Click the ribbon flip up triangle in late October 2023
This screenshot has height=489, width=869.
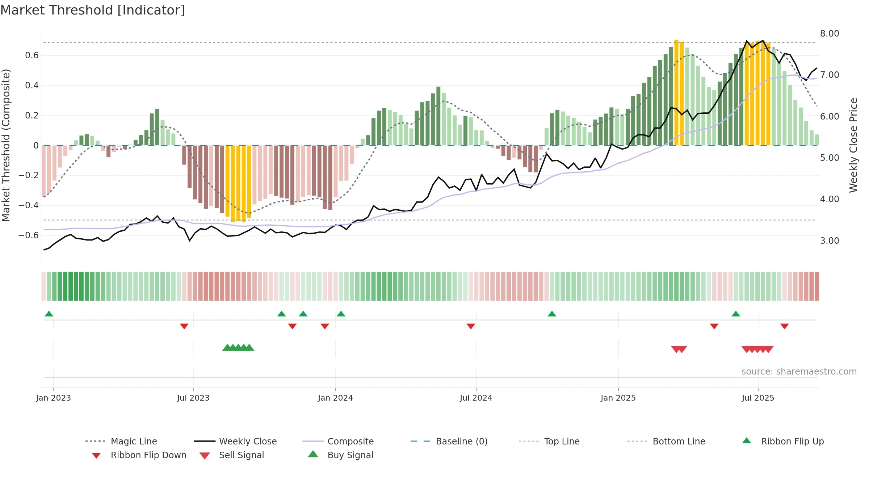pos(281,314)
